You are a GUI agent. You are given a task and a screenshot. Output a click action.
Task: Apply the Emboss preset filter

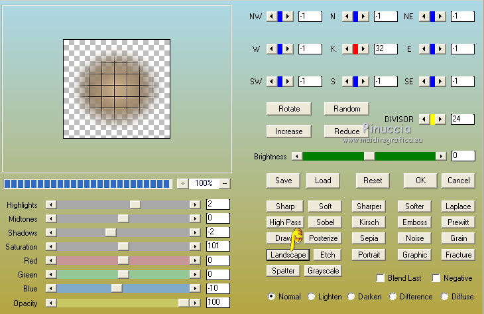415,222
